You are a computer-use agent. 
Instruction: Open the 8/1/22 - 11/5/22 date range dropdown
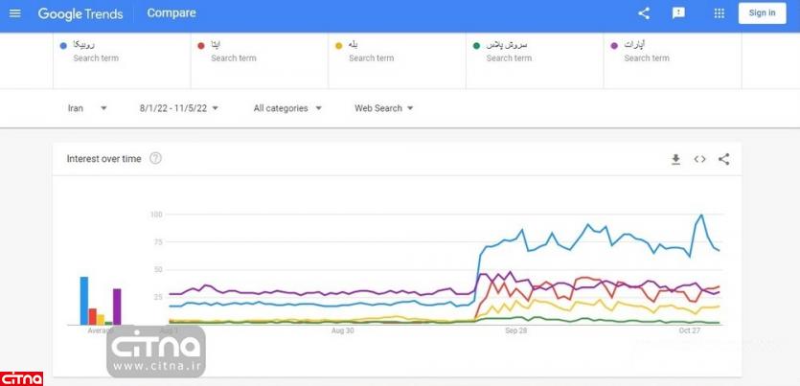tap(179, 108)
